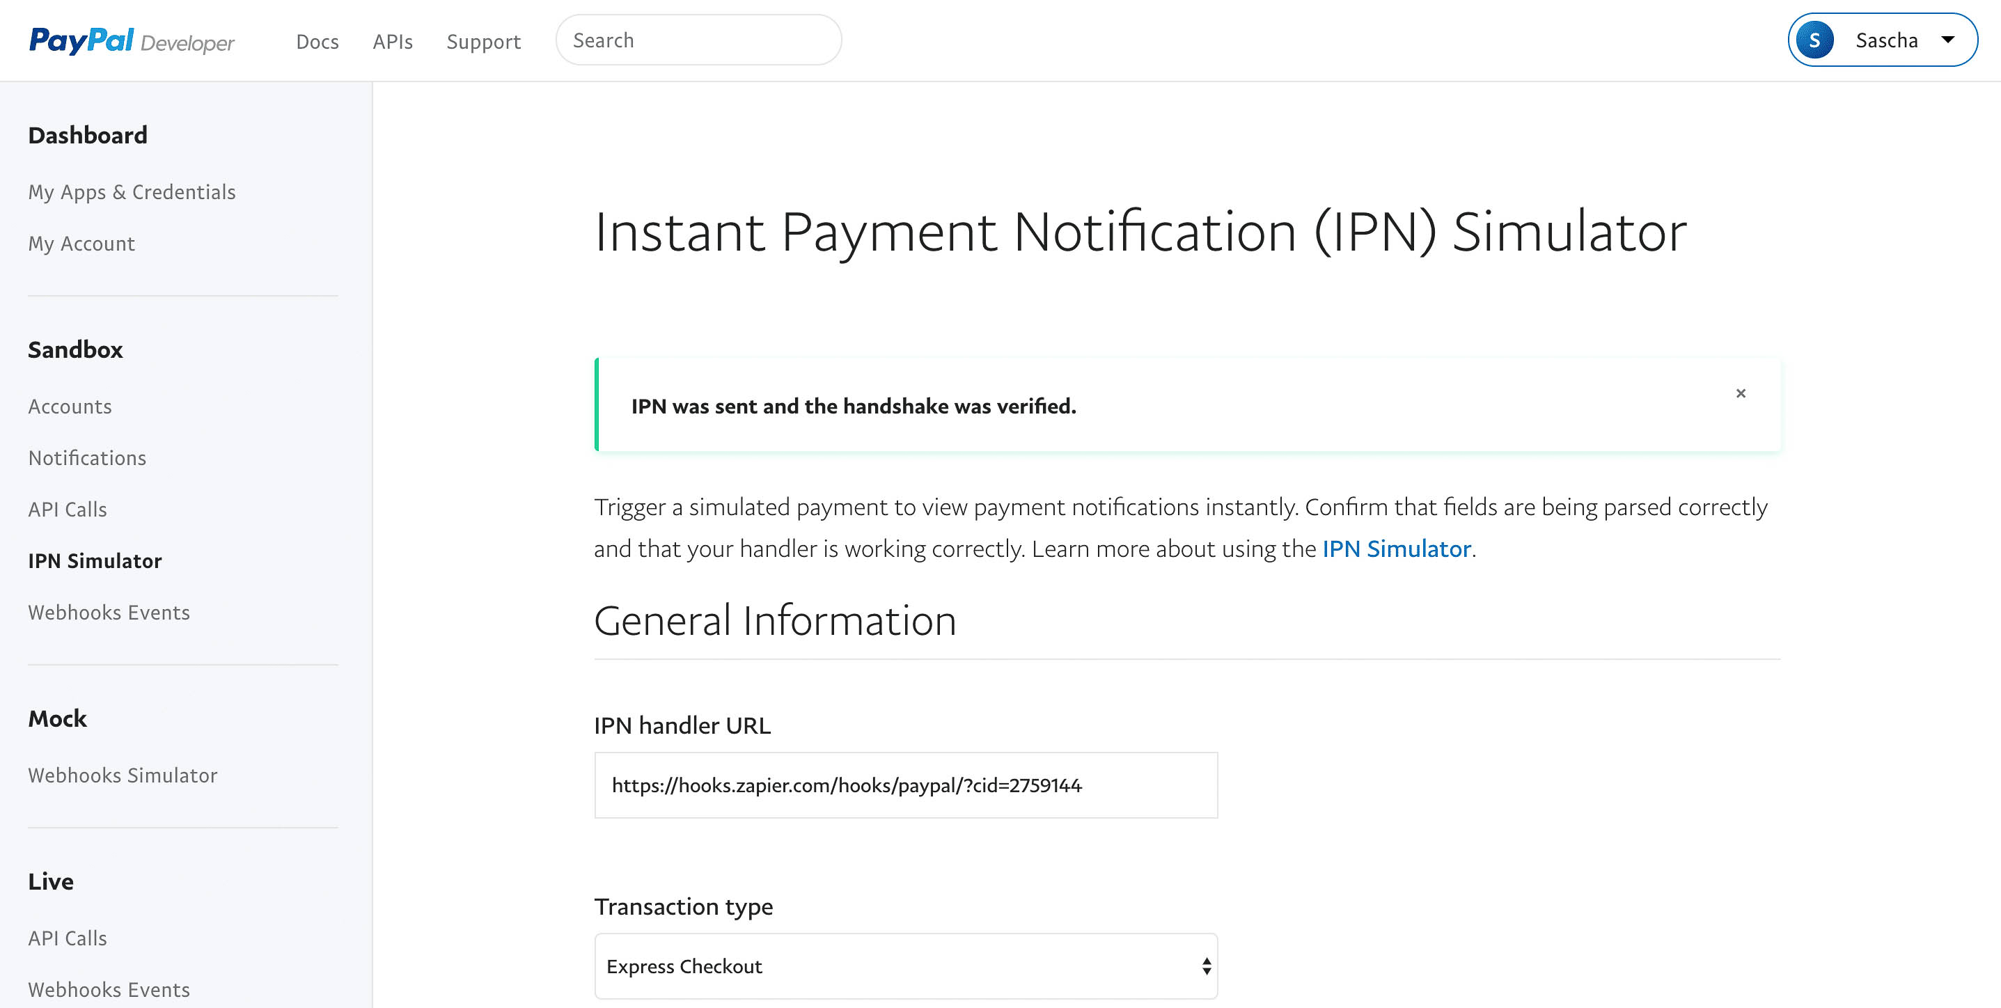View Sandbox API Calls
Screen dimensions: 2001x1008
(x=68, y=510)
